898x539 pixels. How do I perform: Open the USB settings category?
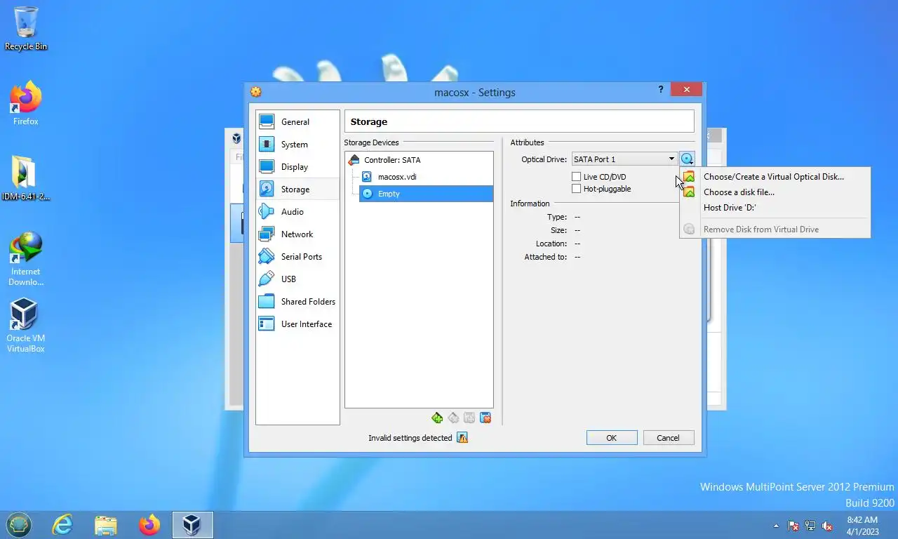click(297, 279)
